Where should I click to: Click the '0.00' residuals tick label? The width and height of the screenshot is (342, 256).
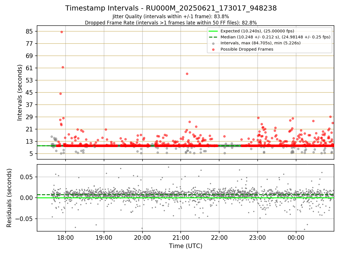tap(27, 198)
